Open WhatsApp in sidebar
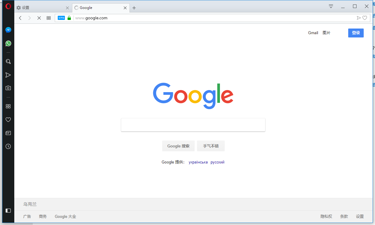This screenshot has height=225, width=375. click(x=8, y=43)
